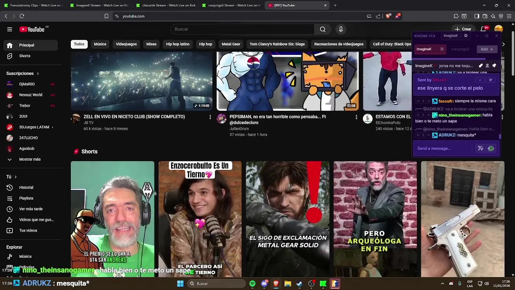The width and height of the screenshot is (515, 290).
Task: Select the 'Metal Gear' filter chip
Action: coord(231,44)
